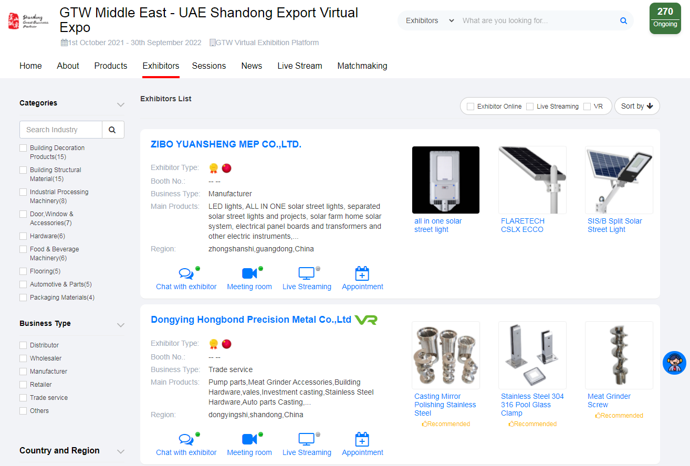The height and width of the screenshot is (466, 690).
Task: Open Meeting room camera icon for ZIBO YUANSHENG
Action: coord(249,273)
